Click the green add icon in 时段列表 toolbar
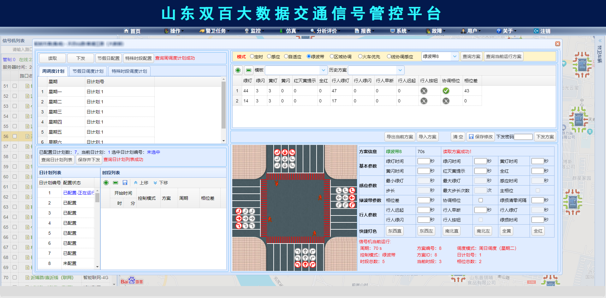Screen dimensions: 606x298 point(106,183)
